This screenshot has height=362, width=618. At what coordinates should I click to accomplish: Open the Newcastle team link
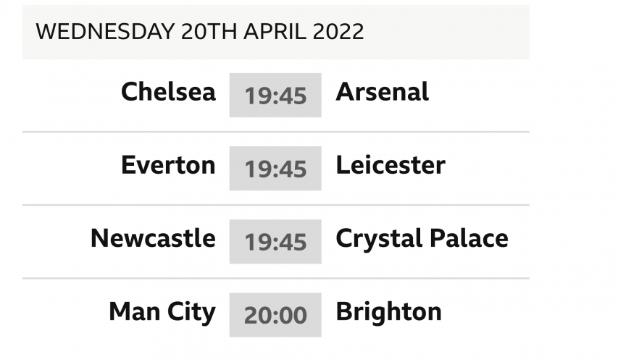(x=153, y=238)
